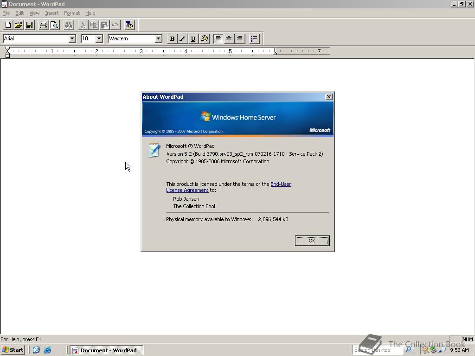Click the Microsoft logo in the banner

point(320,130)
